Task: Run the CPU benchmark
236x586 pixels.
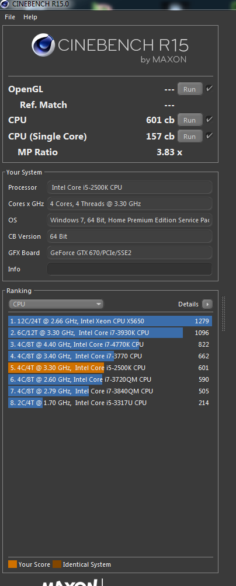Action: click(190, 120)
